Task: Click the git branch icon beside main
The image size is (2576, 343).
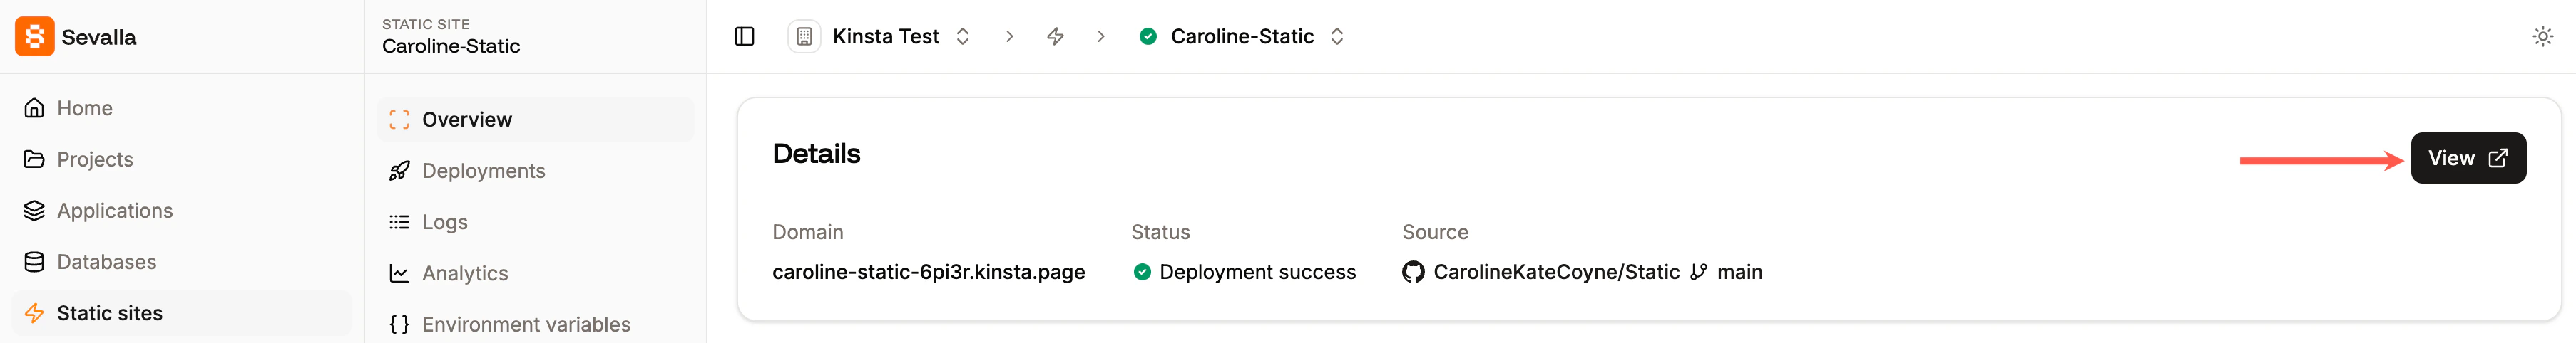Action: (x=1698, y=273)
